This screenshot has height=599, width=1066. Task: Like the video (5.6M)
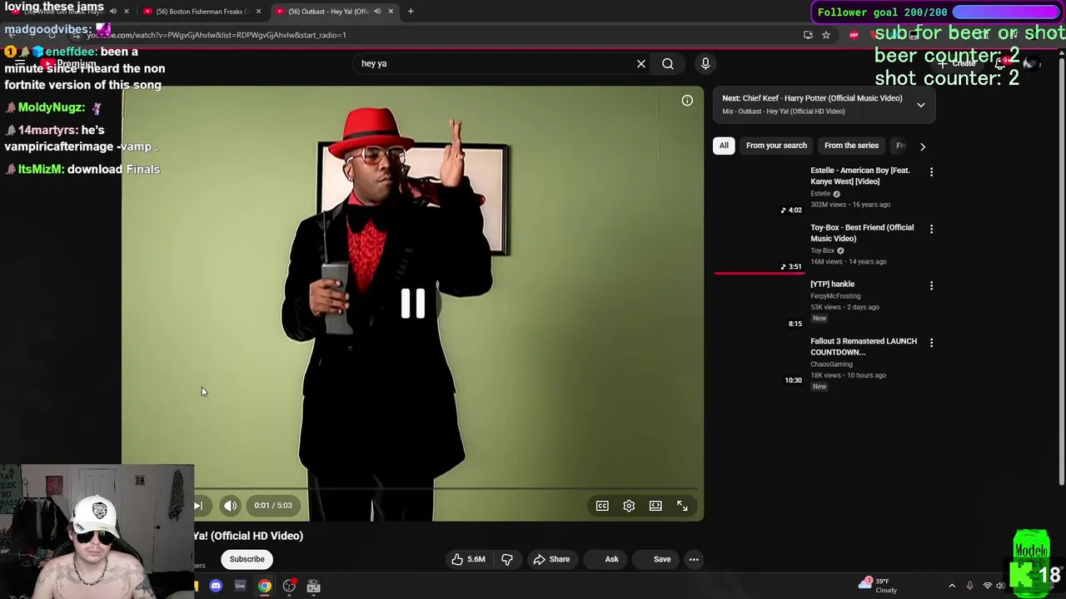(x=468, y=559)
